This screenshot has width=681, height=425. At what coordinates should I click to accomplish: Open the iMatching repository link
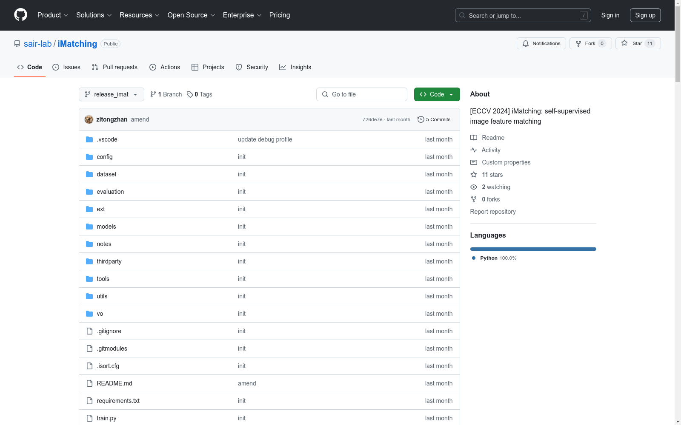coord(77,44)
